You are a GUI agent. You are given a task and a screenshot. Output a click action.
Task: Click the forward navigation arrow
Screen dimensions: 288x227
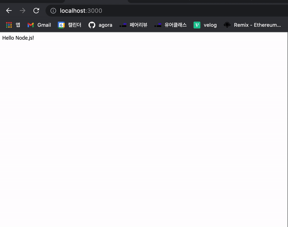pyautogui.click(x=23, y=11)
